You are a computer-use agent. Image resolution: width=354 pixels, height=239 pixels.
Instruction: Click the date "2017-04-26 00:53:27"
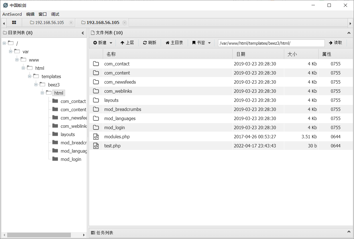point(255,137)
